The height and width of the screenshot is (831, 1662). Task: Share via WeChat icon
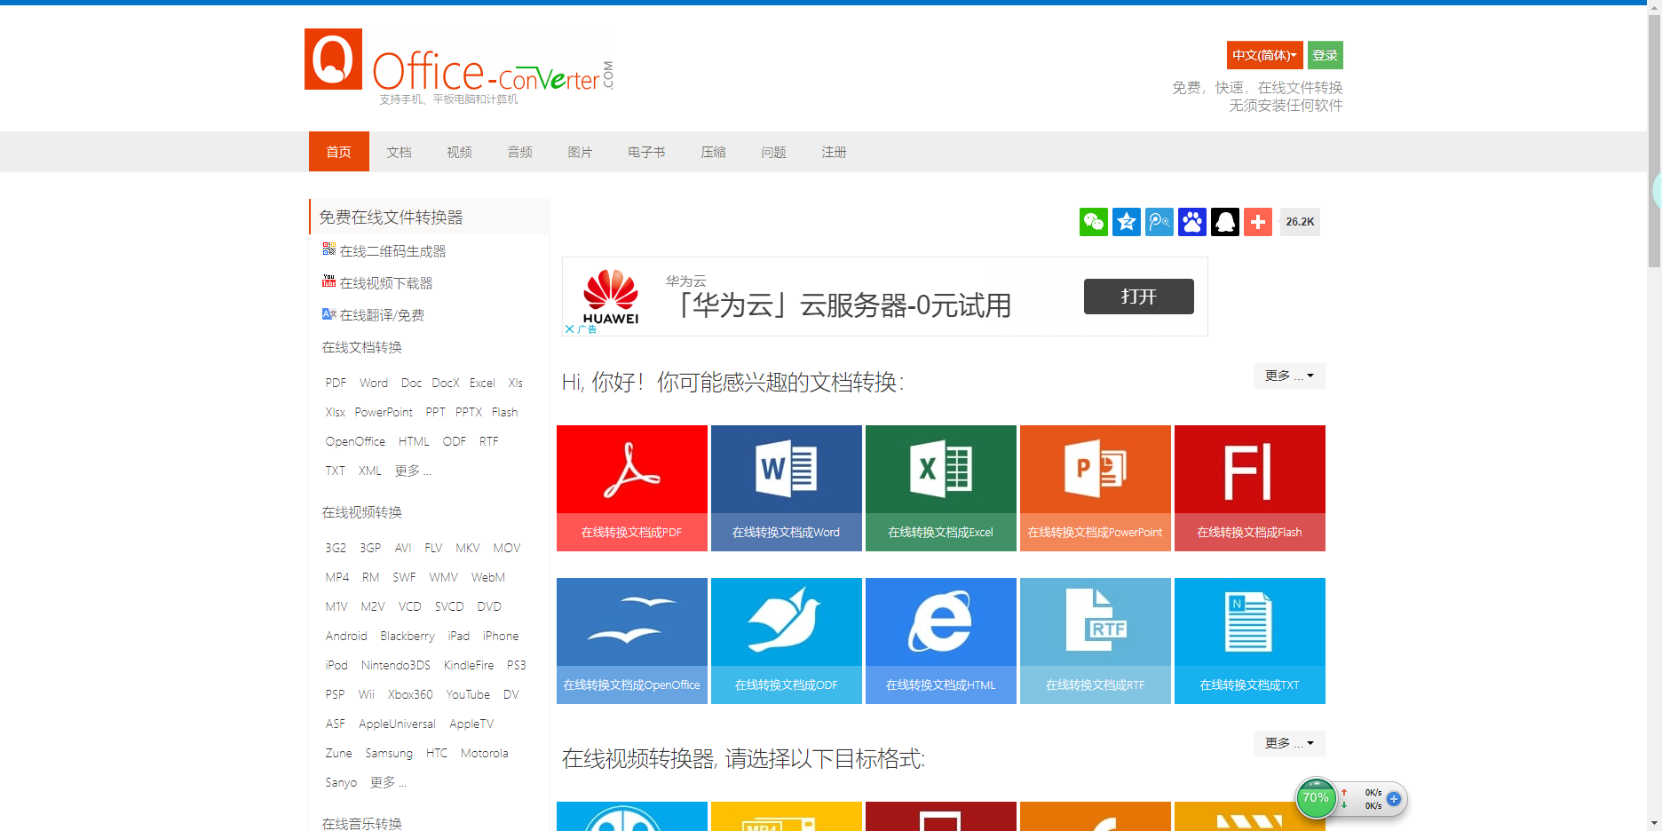point(1094,222)
